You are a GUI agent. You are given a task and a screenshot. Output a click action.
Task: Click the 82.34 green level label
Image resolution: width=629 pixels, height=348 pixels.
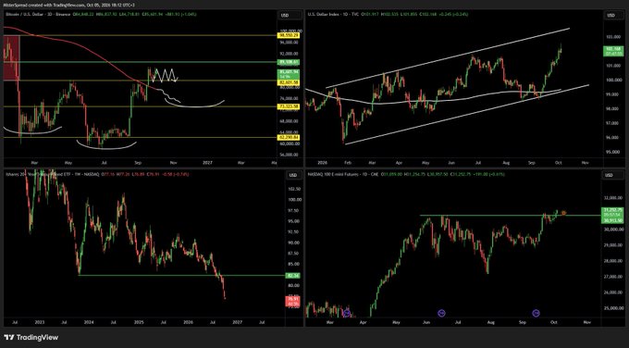292,276
